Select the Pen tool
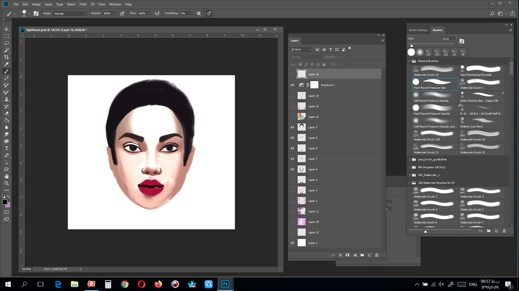The height and width of the screenshot is (291, 519). coord(6,155)
